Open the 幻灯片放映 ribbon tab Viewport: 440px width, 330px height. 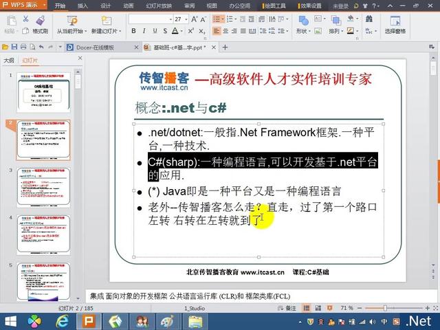159,5
